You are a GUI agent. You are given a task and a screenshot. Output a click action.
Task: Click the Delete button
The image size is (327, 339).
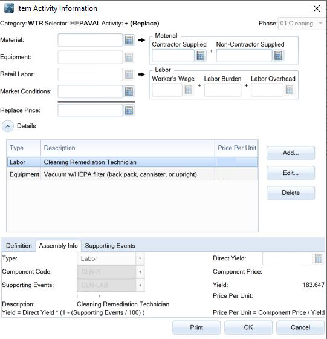coord(291,193)
